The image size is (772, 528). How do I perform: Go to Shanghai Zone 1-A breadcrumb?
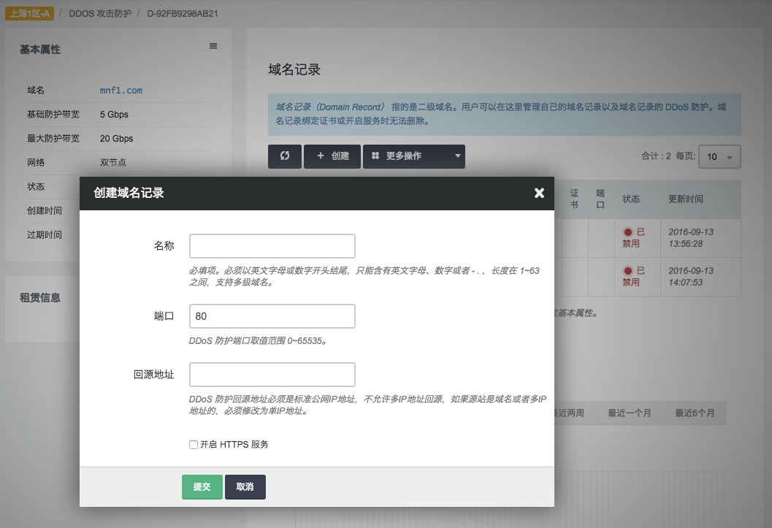(29, 14)
